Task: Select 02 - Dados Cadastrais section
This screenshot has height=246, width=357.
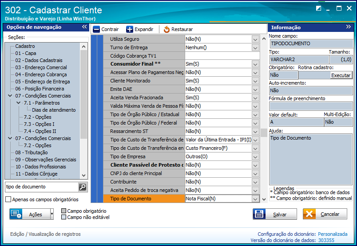Action: click(39, 60)
